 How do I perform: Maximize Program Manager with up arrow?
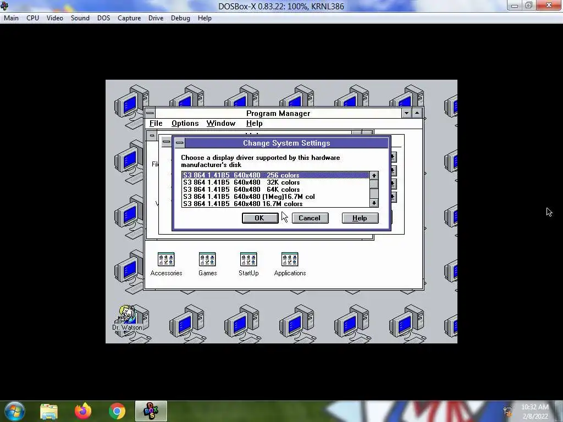(x=417, y=113)
